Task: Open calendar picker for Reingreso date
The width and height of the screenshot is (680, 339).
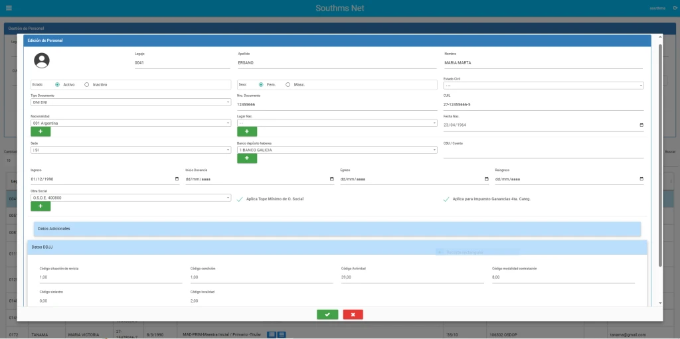Action: (641, 179)
